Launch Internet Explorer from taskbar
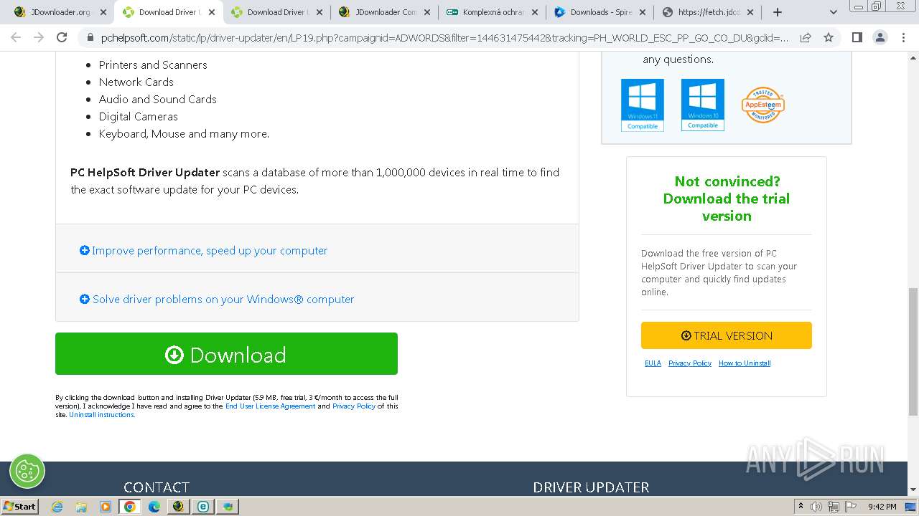This screenshot has width=919, height=516. [x=57, y=507]
